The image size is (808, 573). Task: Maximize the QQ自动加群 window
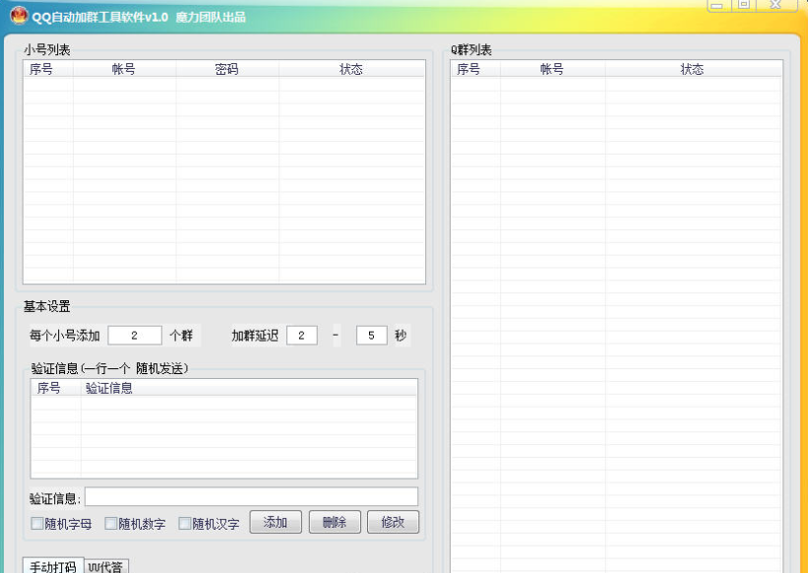[744, 5]
